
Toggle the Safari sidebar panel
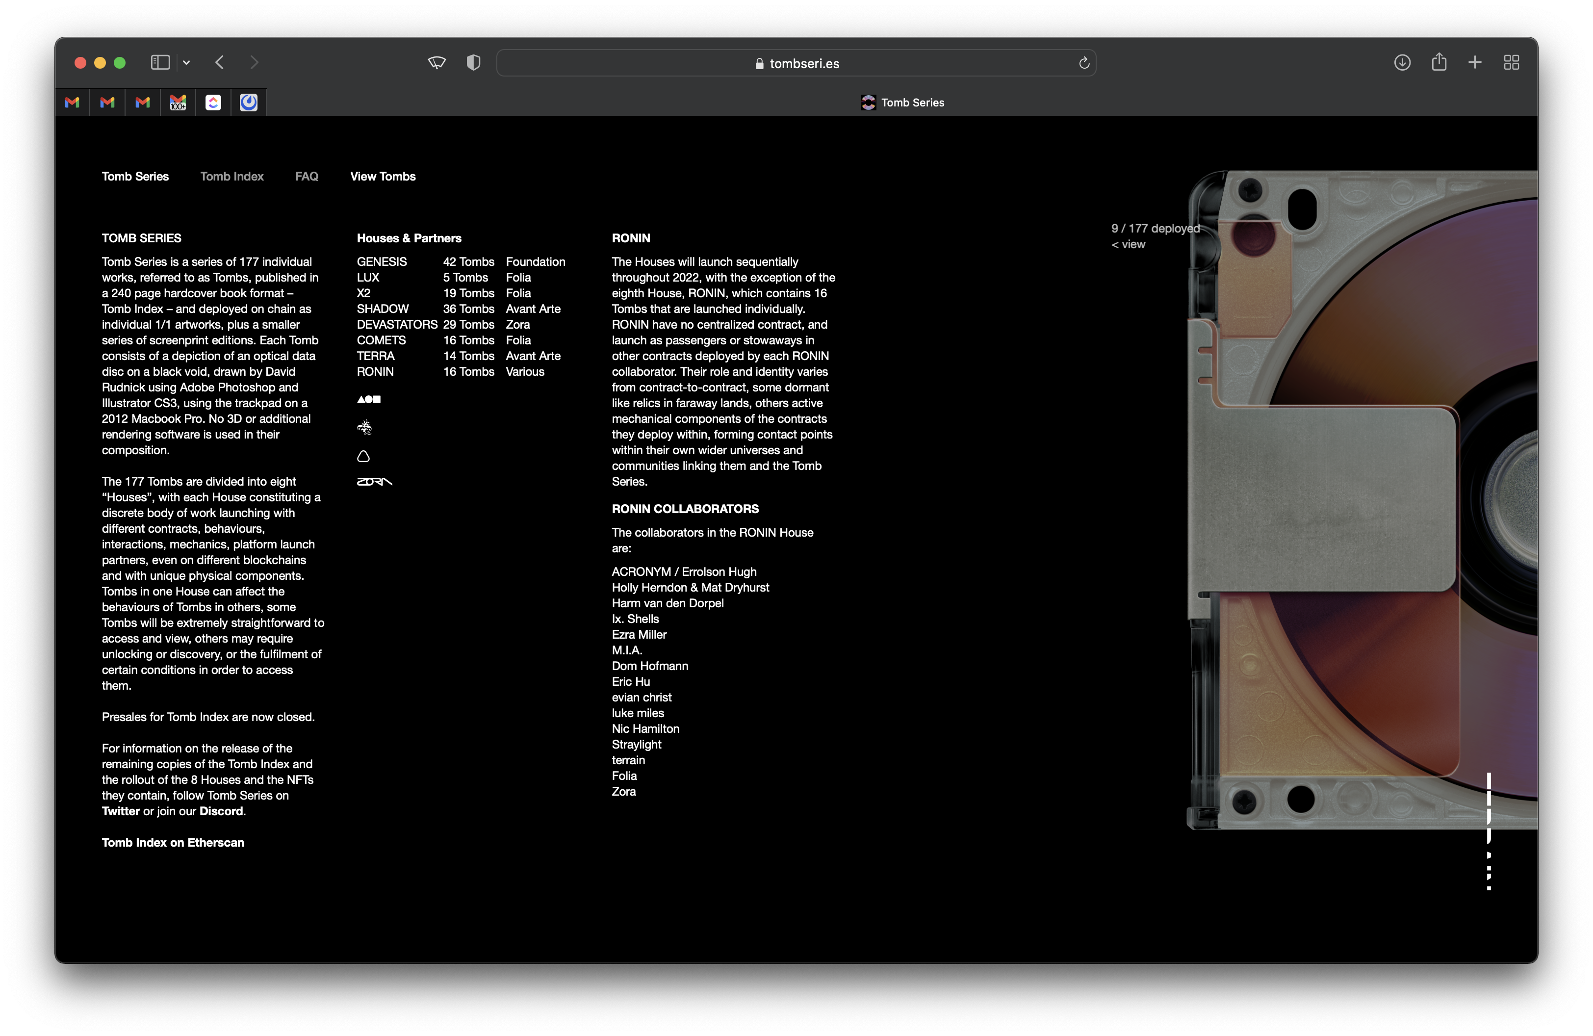160,62
